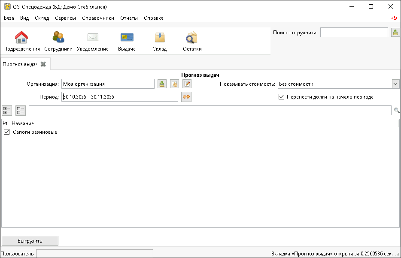
Task: Toggle the Название header checkbox
Action: pyautogui.click(x=6, y=123)
